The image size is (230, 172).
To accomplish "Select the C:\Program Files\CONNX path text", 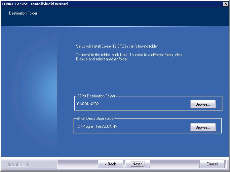I will point(97,126).
